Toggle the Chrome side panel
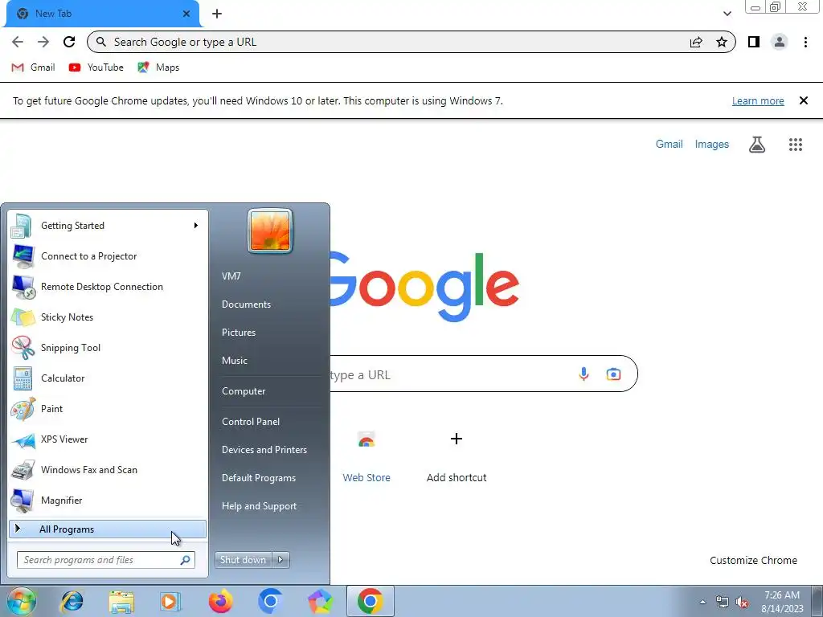823x617 pixels. (754, 42)
